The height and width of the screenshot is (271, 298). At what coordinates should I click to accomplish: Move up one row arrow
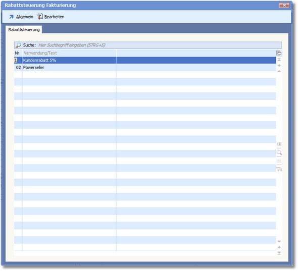pos(279,71)
